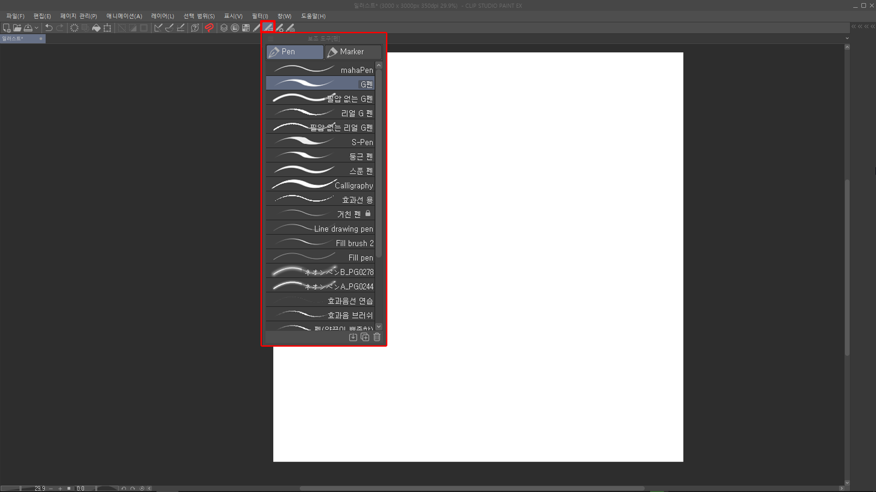
Task: Click the import sub tool icon
Action: 353,337
